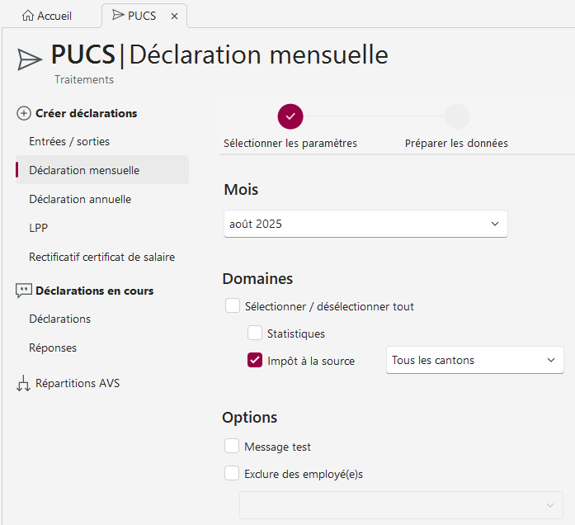Viewport: 575px width, 525px height.
Task: Click the plus icon beside Créer déclarations
Action: pos(24,114)
